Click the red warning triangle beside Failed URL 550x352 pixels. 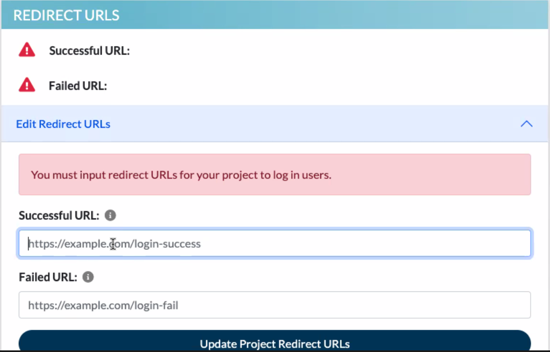point(27,85)
